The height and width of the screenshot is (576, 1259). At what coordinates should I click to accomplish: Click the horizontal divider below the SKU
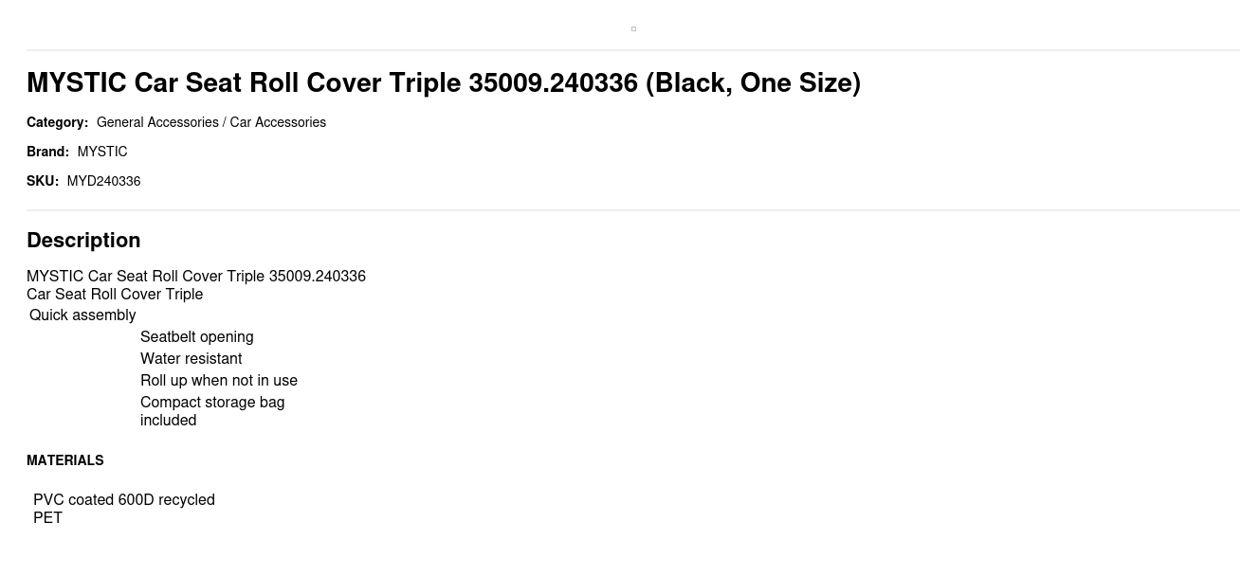[633, 210]
